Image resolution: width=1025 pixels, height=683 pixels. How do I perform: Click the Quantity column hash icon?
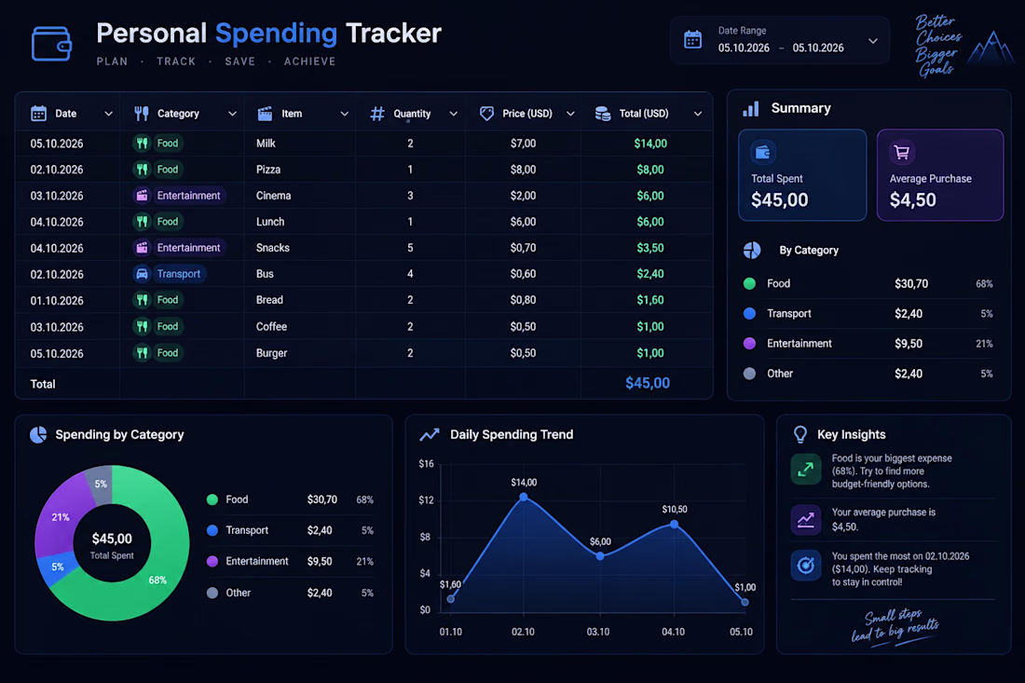[x=377, y=114]
